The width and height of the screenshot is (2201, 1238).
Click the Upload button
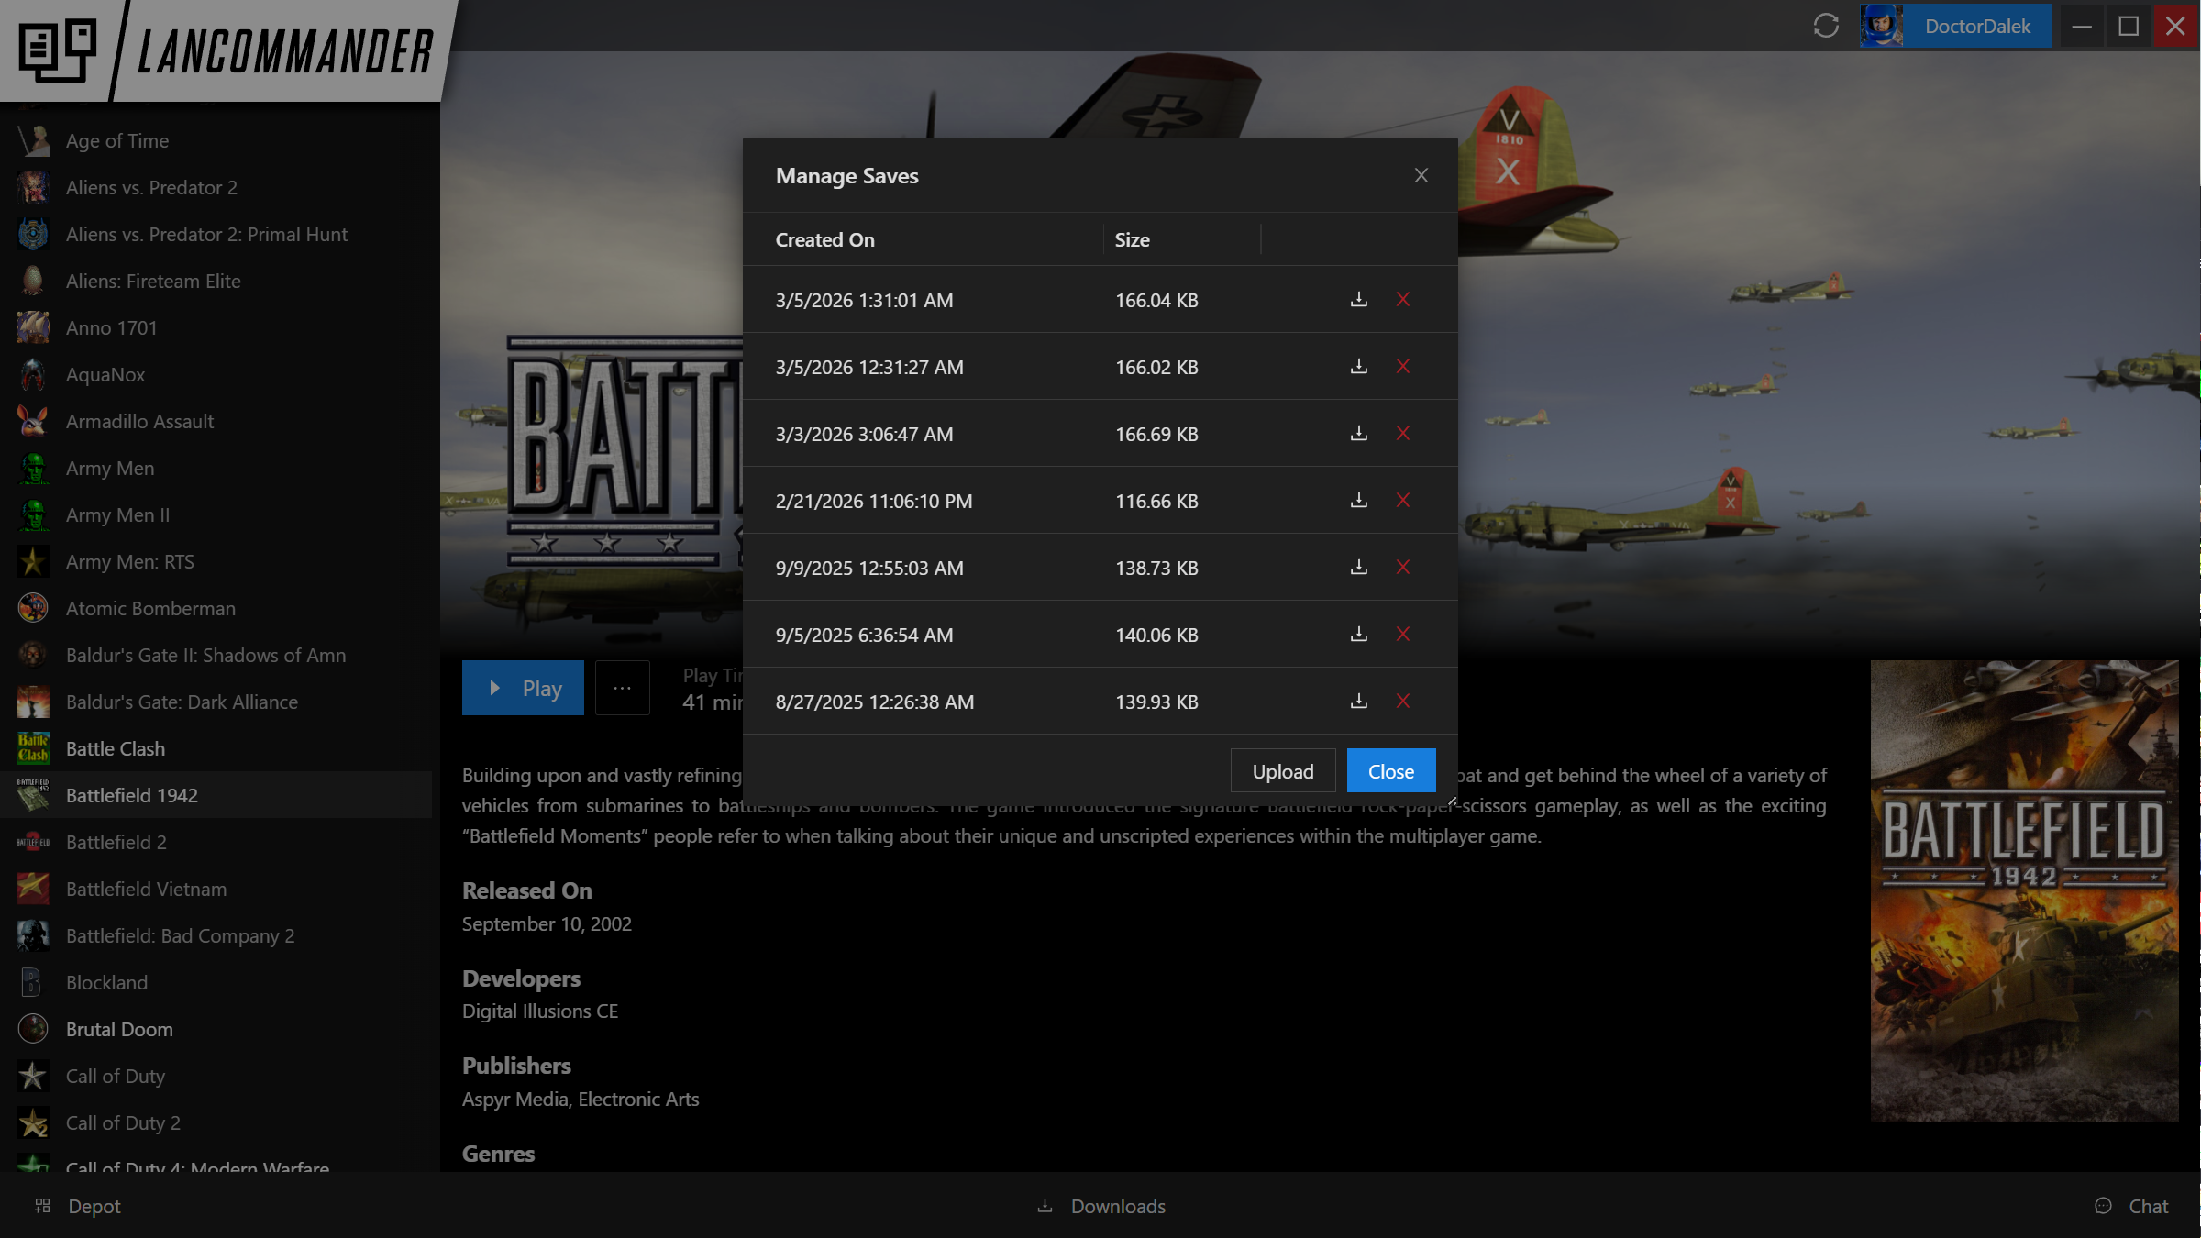(x=1282, y=771)
